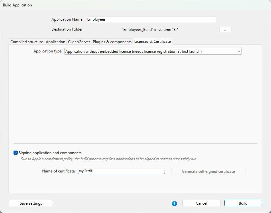Click the Build button
Image resolution: width=271 pixels, height=213 pixels.
[x=243, y=203]
